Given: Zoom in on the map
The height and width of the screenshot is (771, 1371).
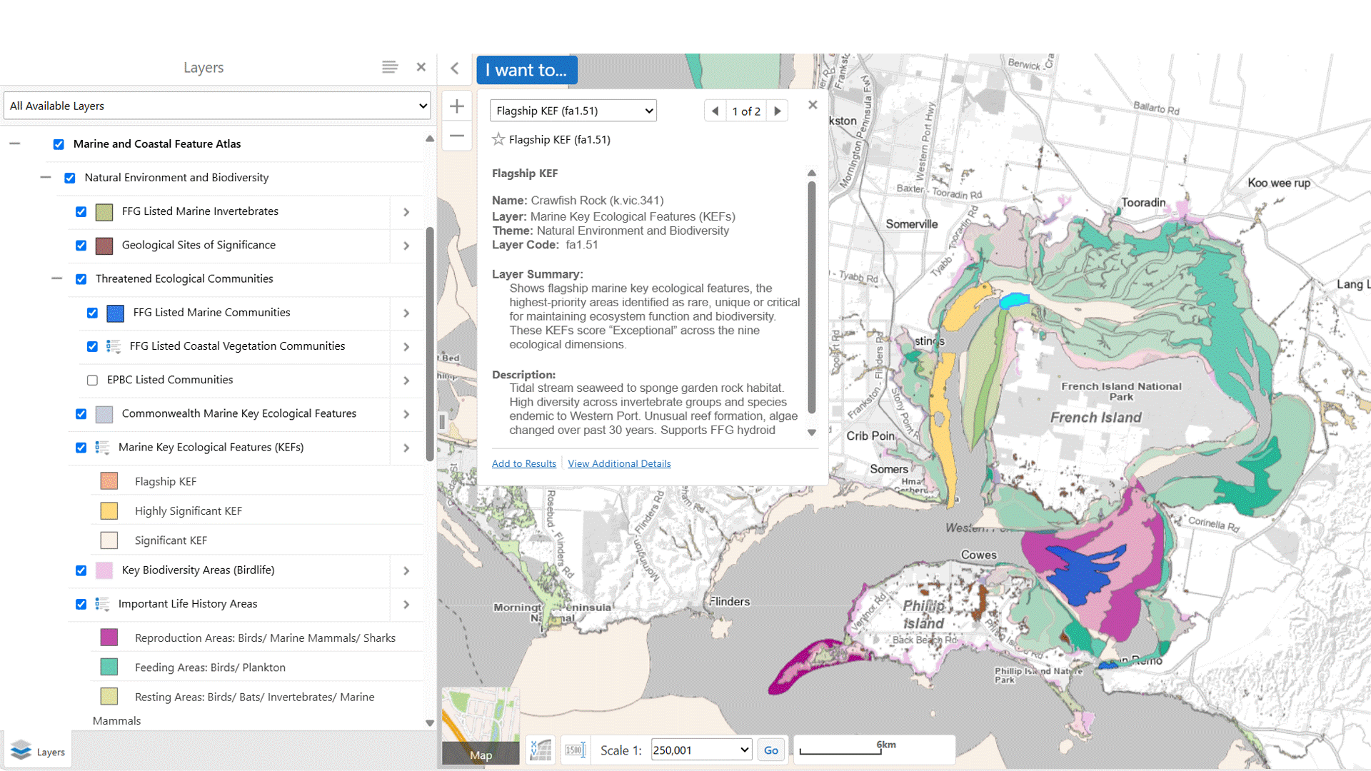Looking at the screenshot, I should pos(457,106).
